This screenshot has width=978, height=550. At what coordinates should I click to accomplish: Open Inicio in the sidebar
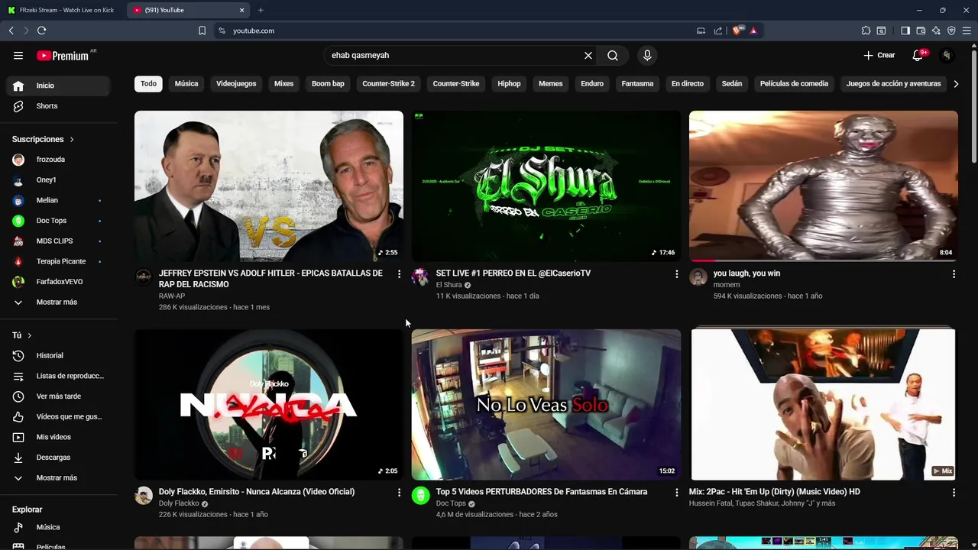(59, 86)
